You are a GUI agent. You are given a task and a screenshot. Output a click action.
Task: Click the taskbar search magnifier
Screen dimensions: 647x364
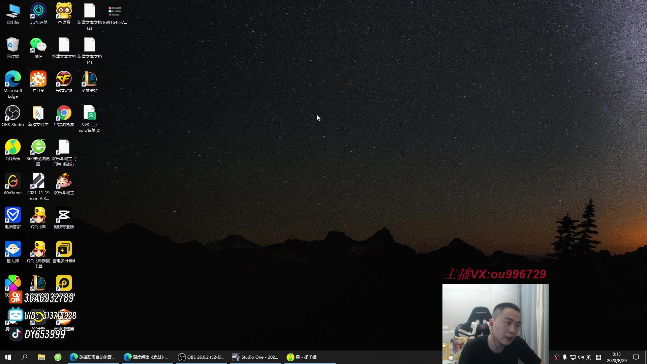point(24,357)
